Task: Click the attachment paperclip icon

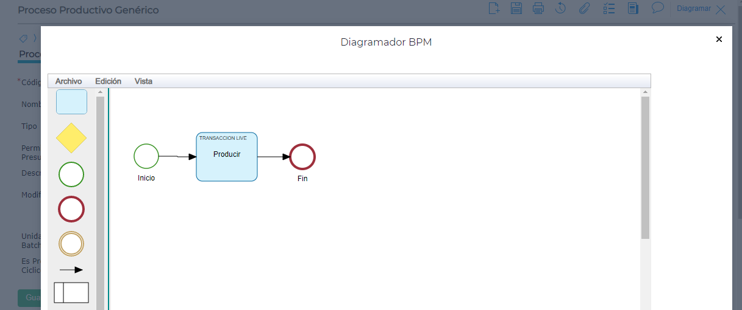Action: [584, 9]
